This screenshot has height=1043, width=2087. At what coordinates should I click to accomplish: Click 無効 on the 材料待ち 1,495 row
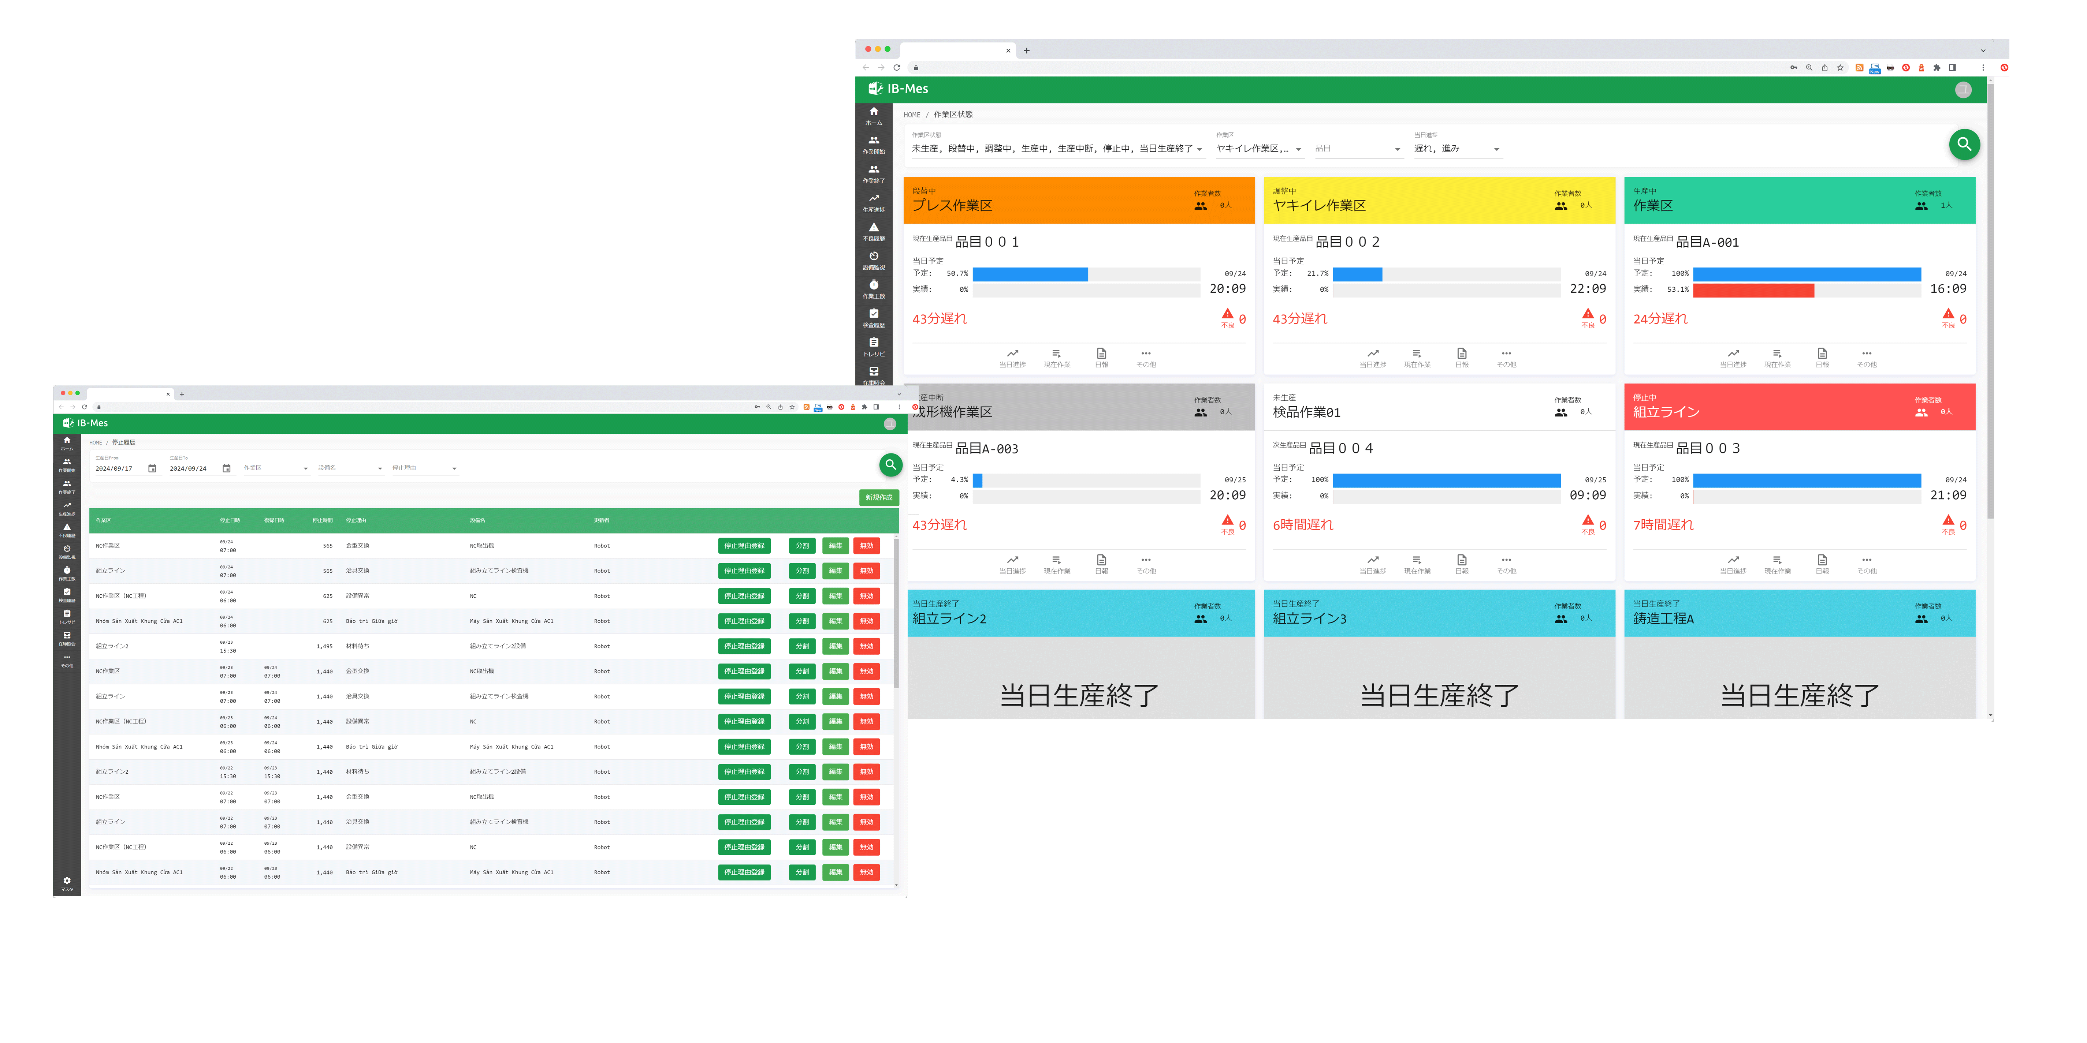pos(866,646)
